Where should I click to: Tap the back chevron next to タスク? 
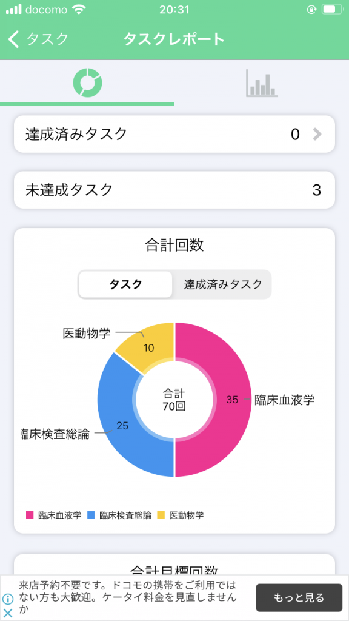[x=13, y=39]
